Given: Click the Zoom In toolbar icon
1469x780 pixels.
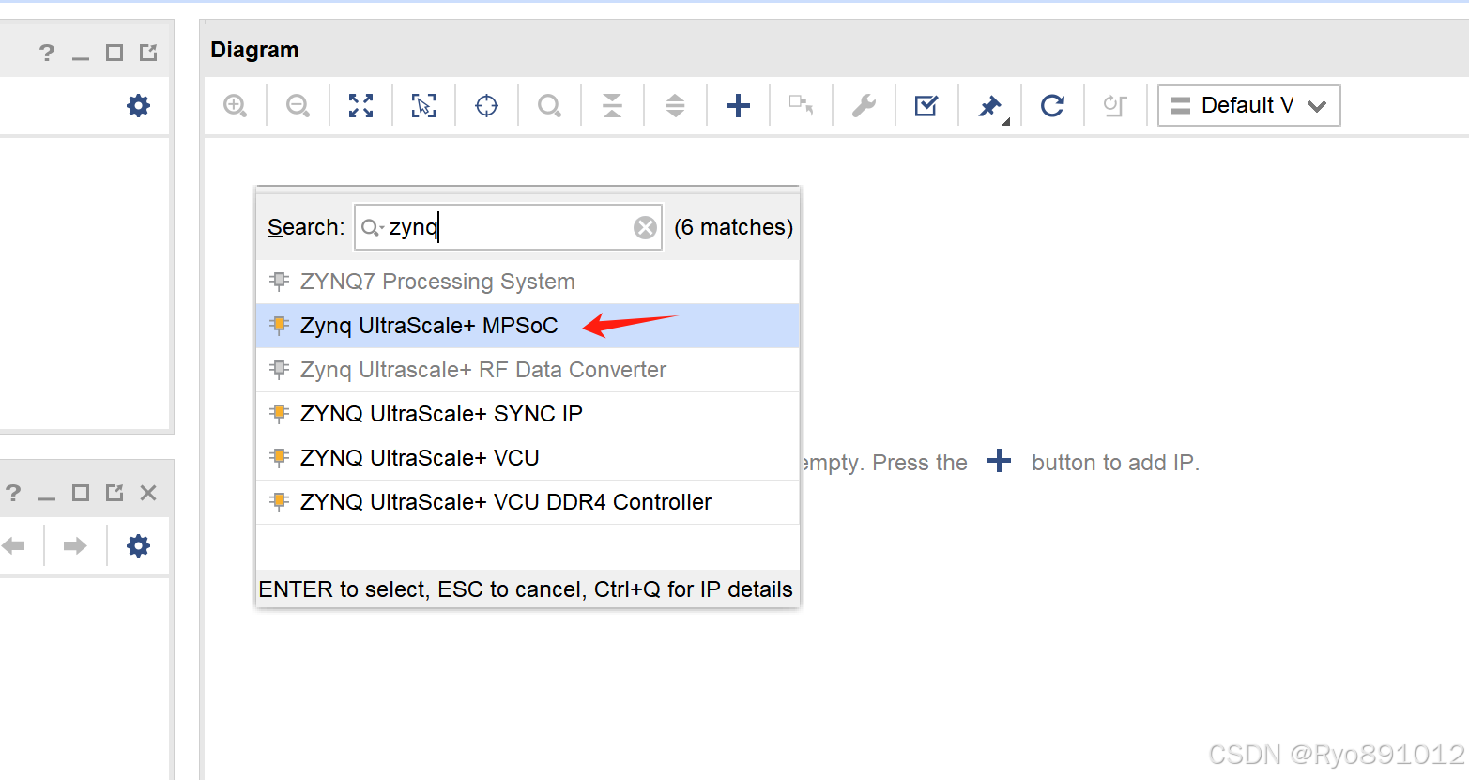Looking at the screenshot, I should [235, 105].
